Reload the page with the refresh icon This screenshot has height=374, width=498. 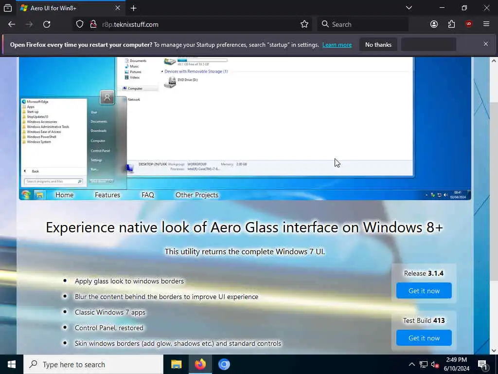pyautogui.click(x=47, y=24)
